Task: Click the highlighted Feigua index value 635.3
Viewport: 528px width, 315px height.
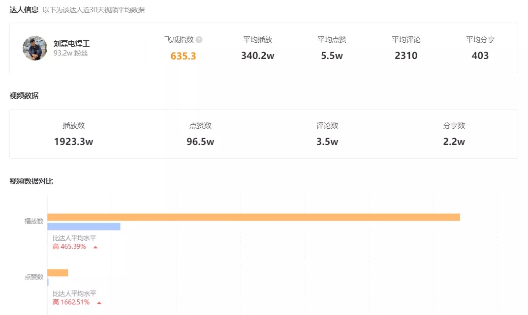Action: (x=183, y=56)
